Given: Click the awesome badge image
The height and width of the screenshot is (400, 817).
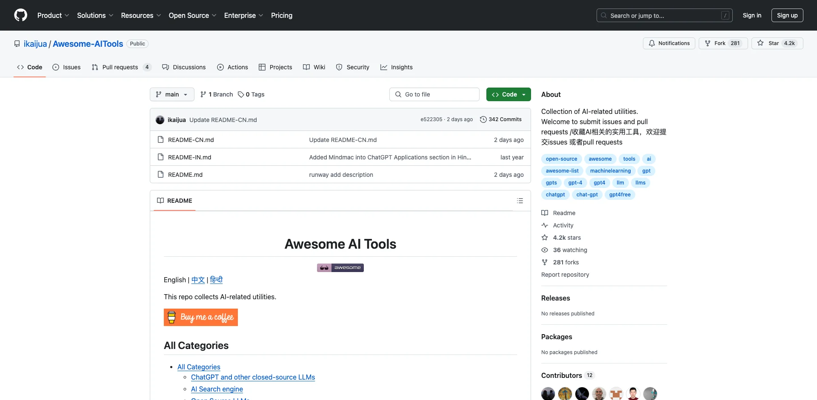Looking at the screenshot, I should (x=340, y=268).
